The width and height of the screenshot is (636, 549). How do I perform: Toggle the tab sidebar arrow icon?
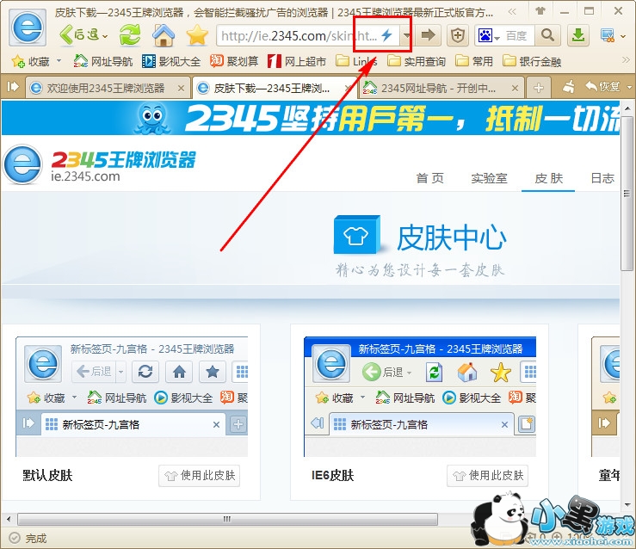(x=13, y=86)
